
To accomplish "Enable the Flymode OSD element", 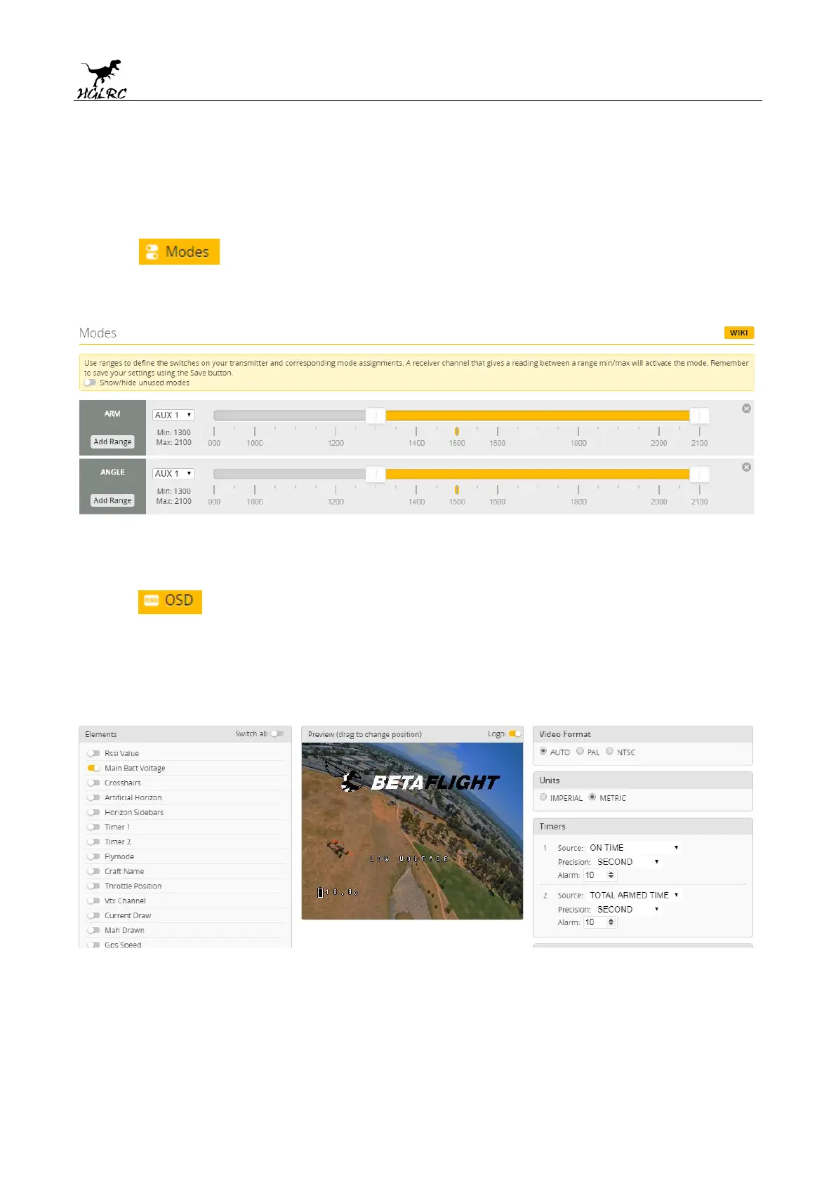I will (x=93, y=856).
